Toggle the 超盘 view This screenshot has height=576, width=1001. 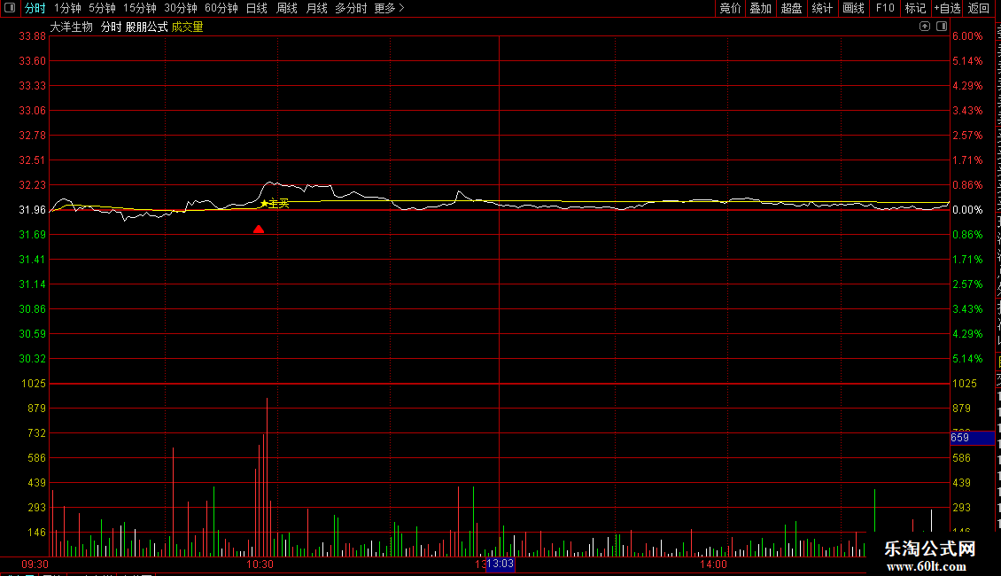(x=792, y=8)
